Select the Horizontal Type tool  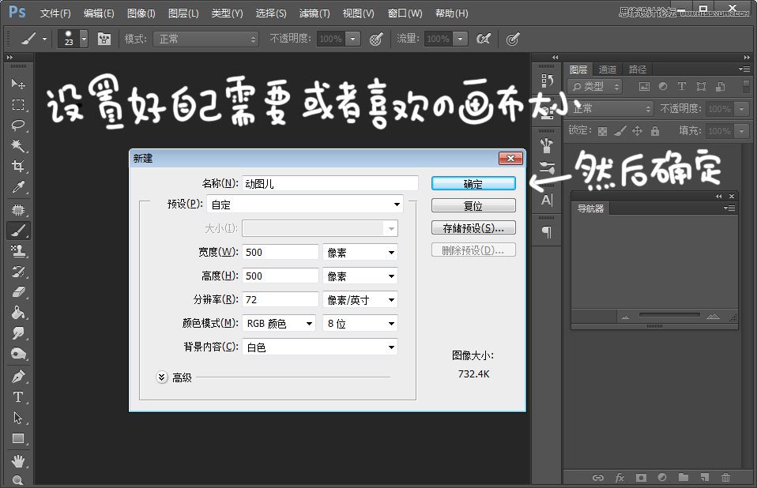coord(18,397)
